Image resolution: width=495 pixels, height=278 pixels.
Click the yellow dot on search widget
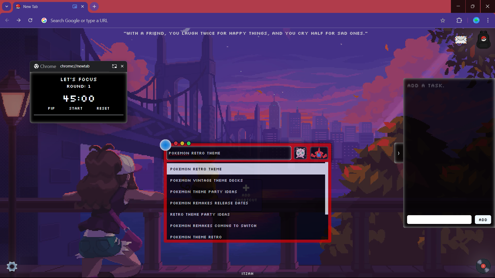click(x=182, y=143)
